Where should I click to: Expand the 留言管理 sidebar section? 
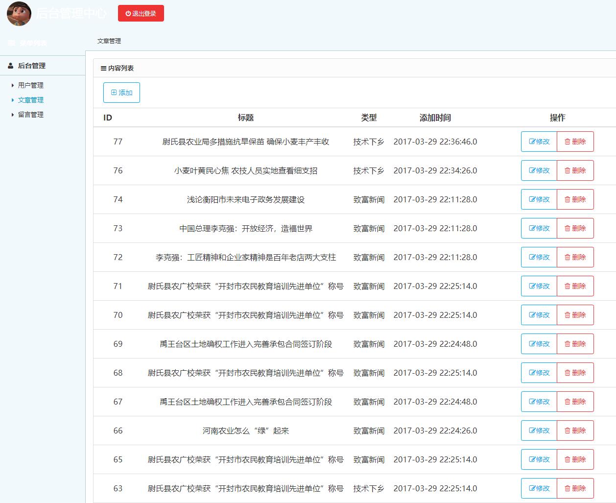pyautogui.click(x=30, y=114)
